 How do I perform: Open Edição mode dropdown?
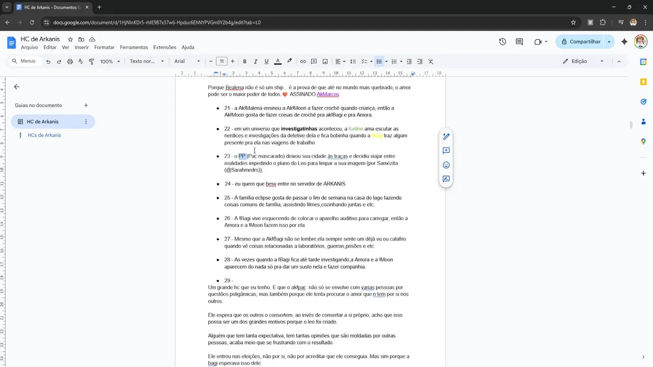click(584, 61)
